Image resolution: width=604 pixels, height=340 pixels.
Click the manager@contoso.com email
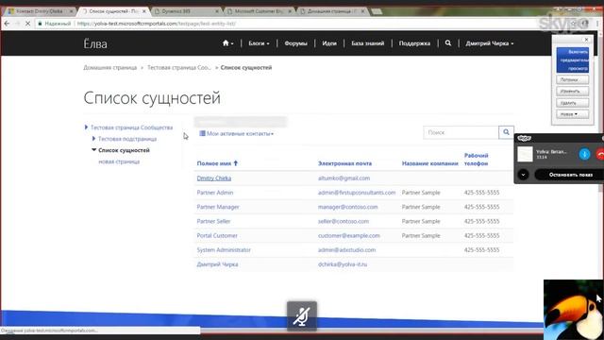click(348, 207)
